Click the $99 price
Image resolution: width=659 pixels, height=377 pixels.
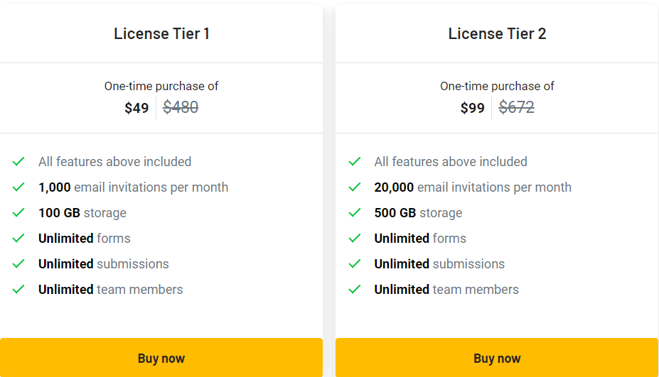point(473,108)
